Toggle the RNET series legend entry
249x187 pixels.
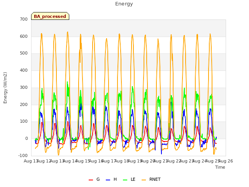[151, 179]
